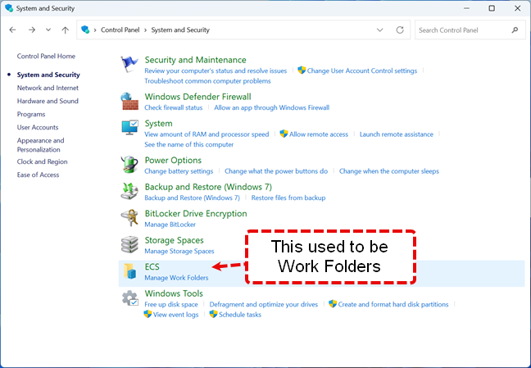Viewport: 531px width, 368px height.
Task: Open Network and Internet category
Action: [x=48, y=88]
